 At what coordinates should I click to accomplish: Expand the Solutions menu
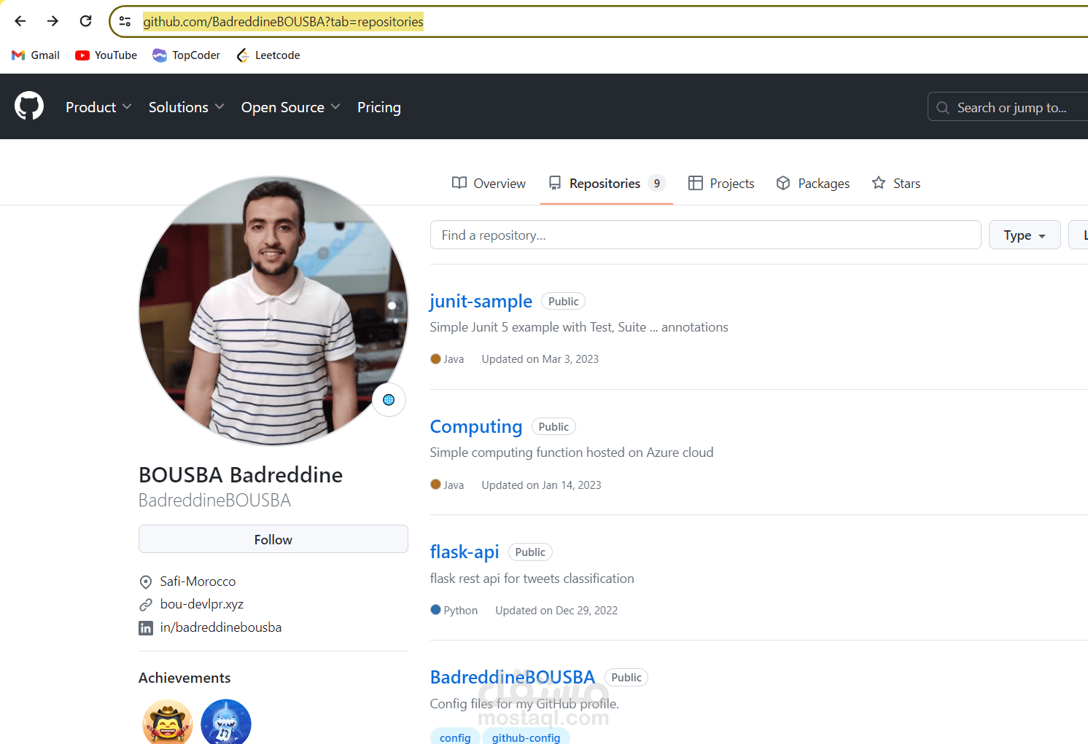pyautogui.click(x=186, y=107)
